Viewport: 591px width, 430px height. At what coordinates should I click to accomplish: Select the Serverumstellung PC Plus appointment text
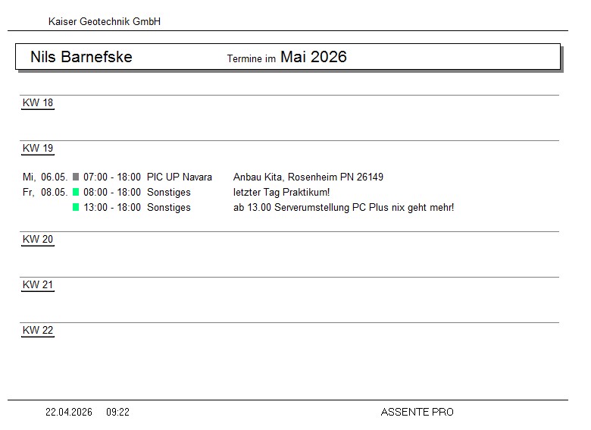point(344,208)
